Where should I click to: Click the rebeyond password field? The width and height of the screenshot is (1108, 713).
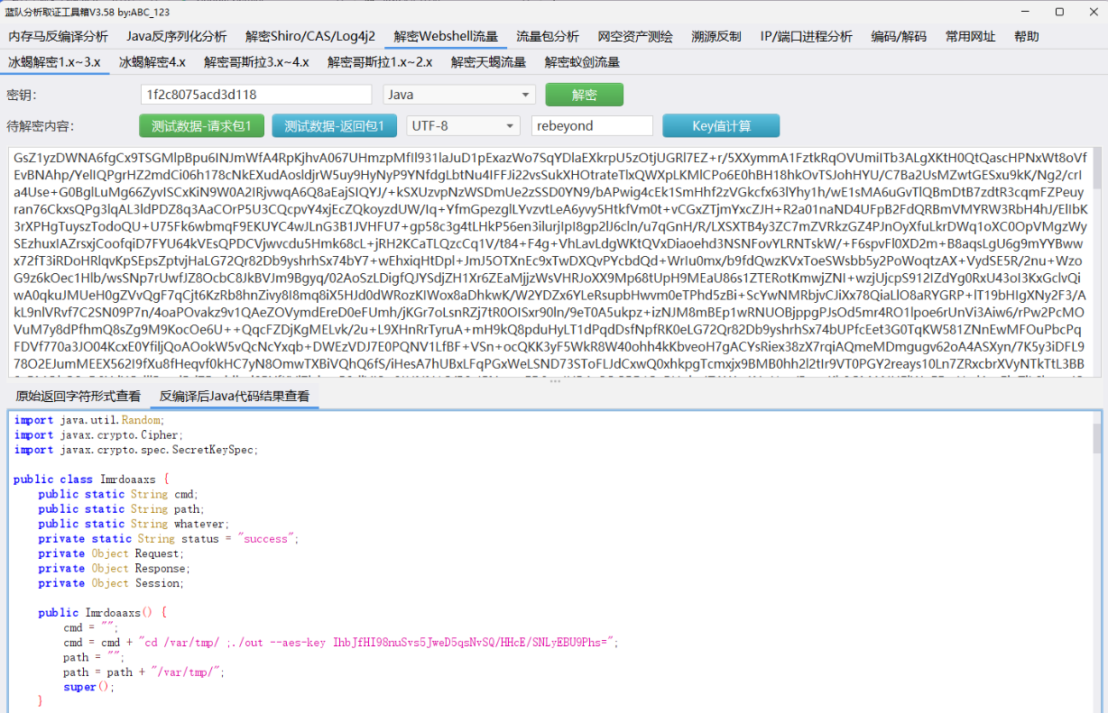click(592, 125)
